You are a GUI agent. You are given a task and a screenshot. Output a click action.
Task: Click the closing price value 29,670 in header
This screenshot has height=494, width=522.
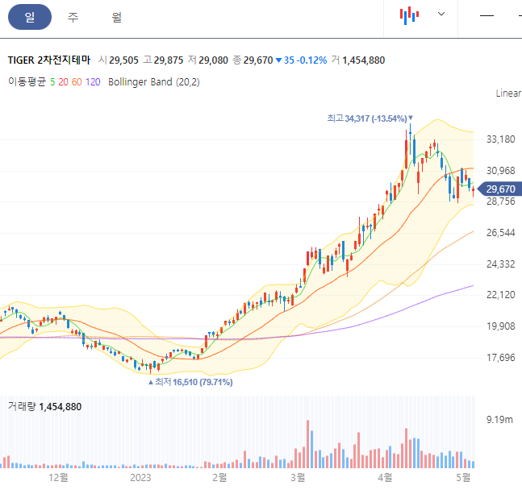point(258,60)
